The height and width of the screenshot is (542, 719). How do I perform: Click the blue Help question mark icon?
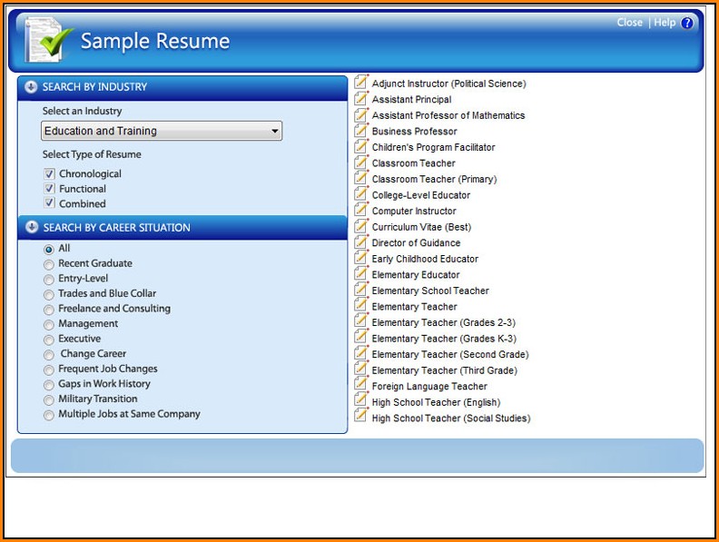687,23
